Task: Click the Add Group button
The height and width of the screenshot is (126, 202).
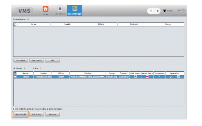Action: (x=37, y=114)
